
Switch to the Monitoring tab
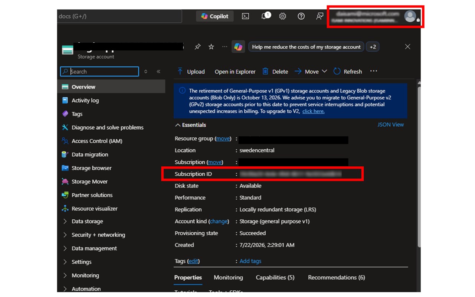[228, 278]
